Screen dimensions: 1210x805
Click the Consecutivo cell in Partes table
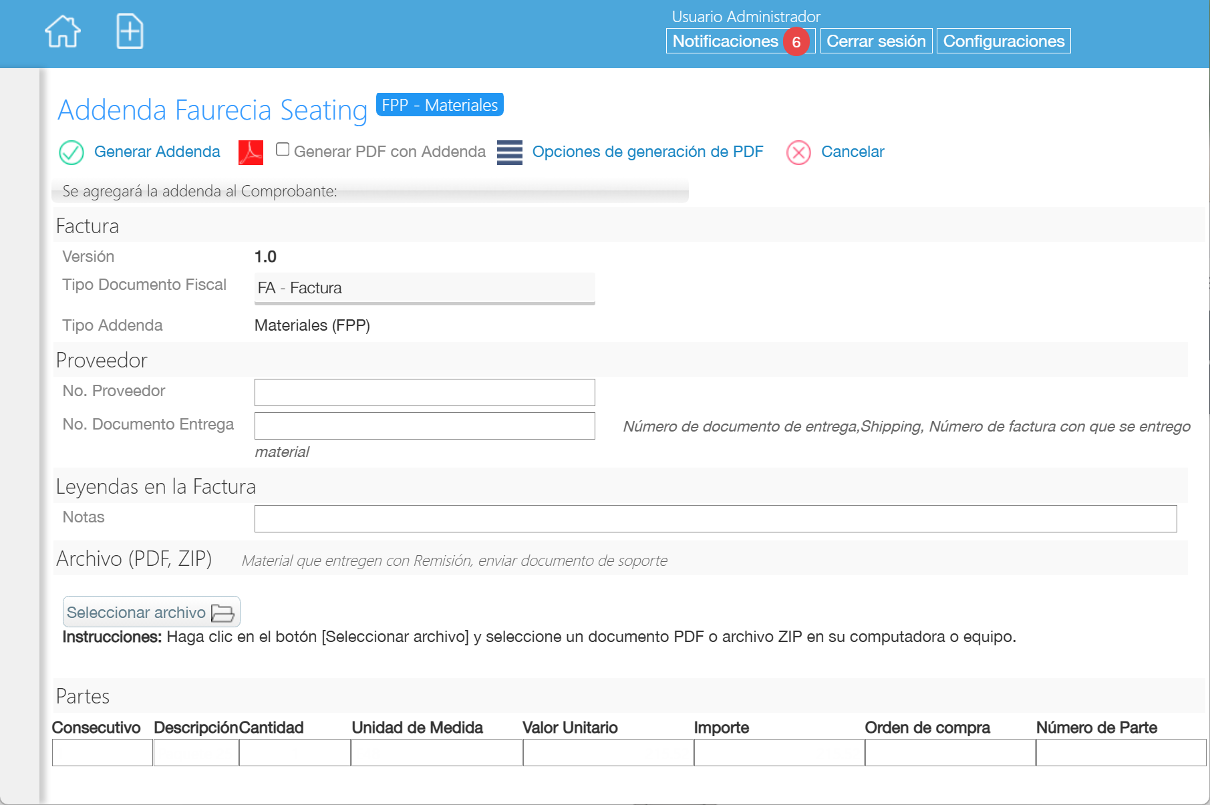click(102, 753)
